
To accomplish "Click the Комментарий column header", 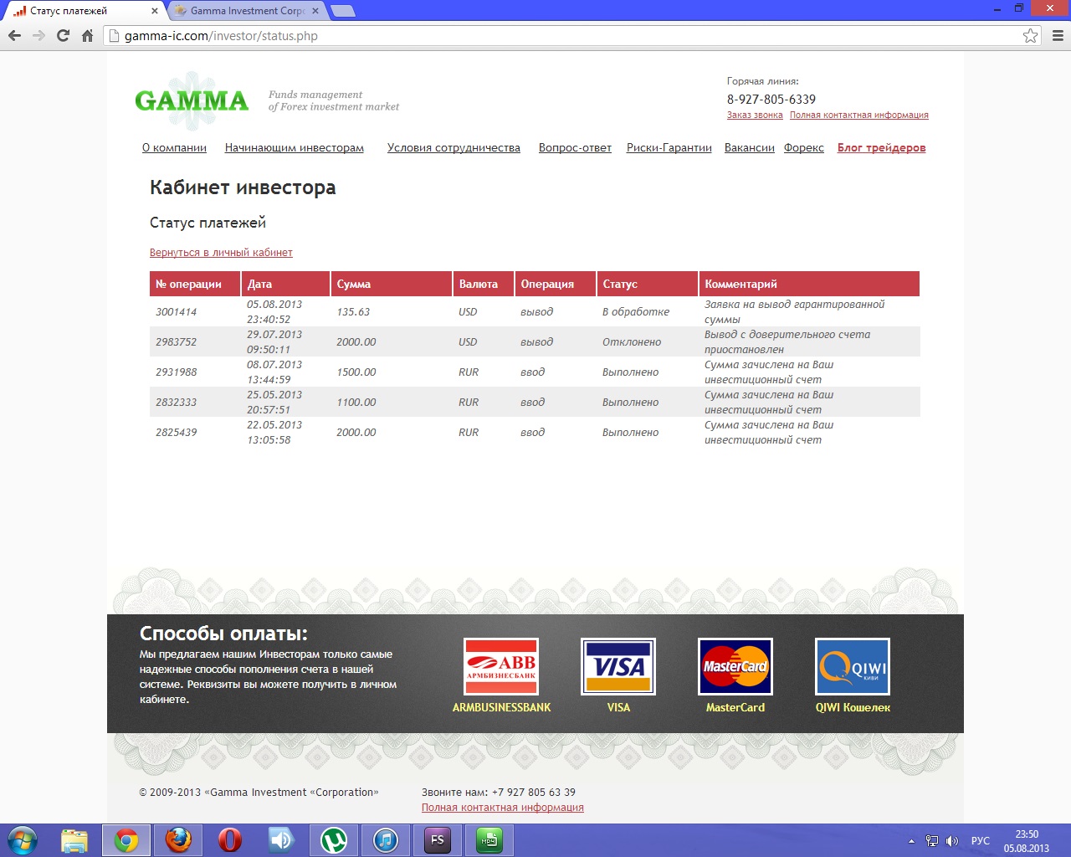I will (809, 284).
